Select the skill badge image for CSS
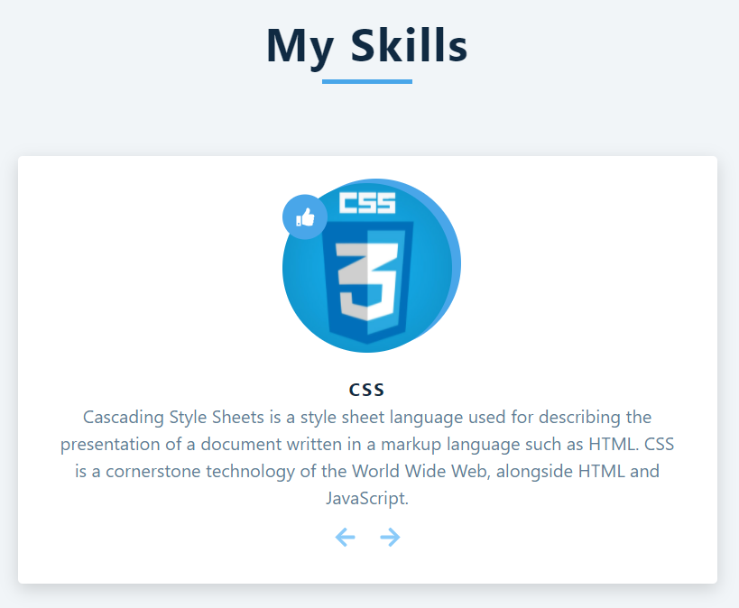739x608 pixels. coord(372,263)
